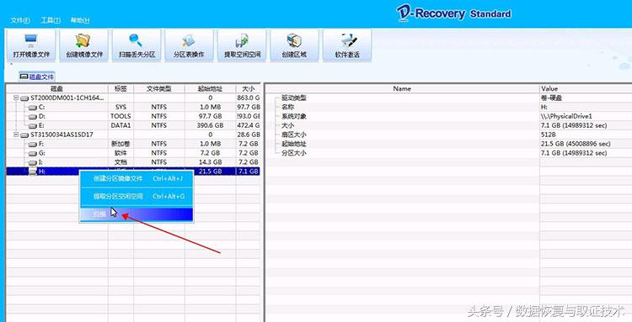Click the drive icon beside D:
Image resolution: width=632 pixels, height=322 pixels.
(x=33, y=117)
